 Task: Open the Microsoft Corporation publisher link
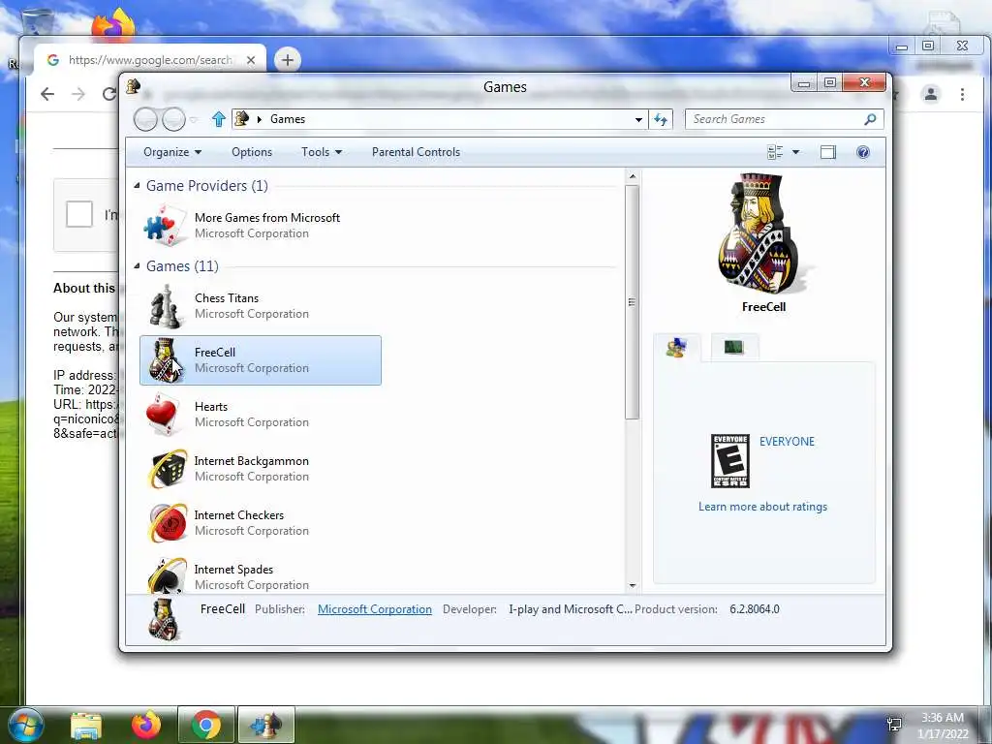click(x=375, y=609)
